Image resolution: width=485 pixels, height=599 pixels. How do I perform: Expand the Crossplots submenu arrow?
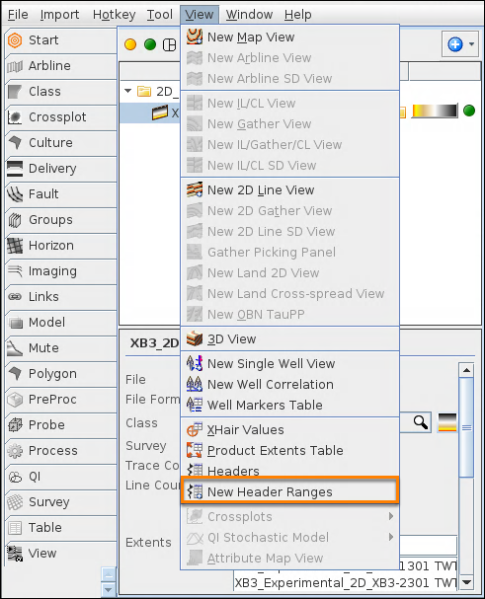391,516
